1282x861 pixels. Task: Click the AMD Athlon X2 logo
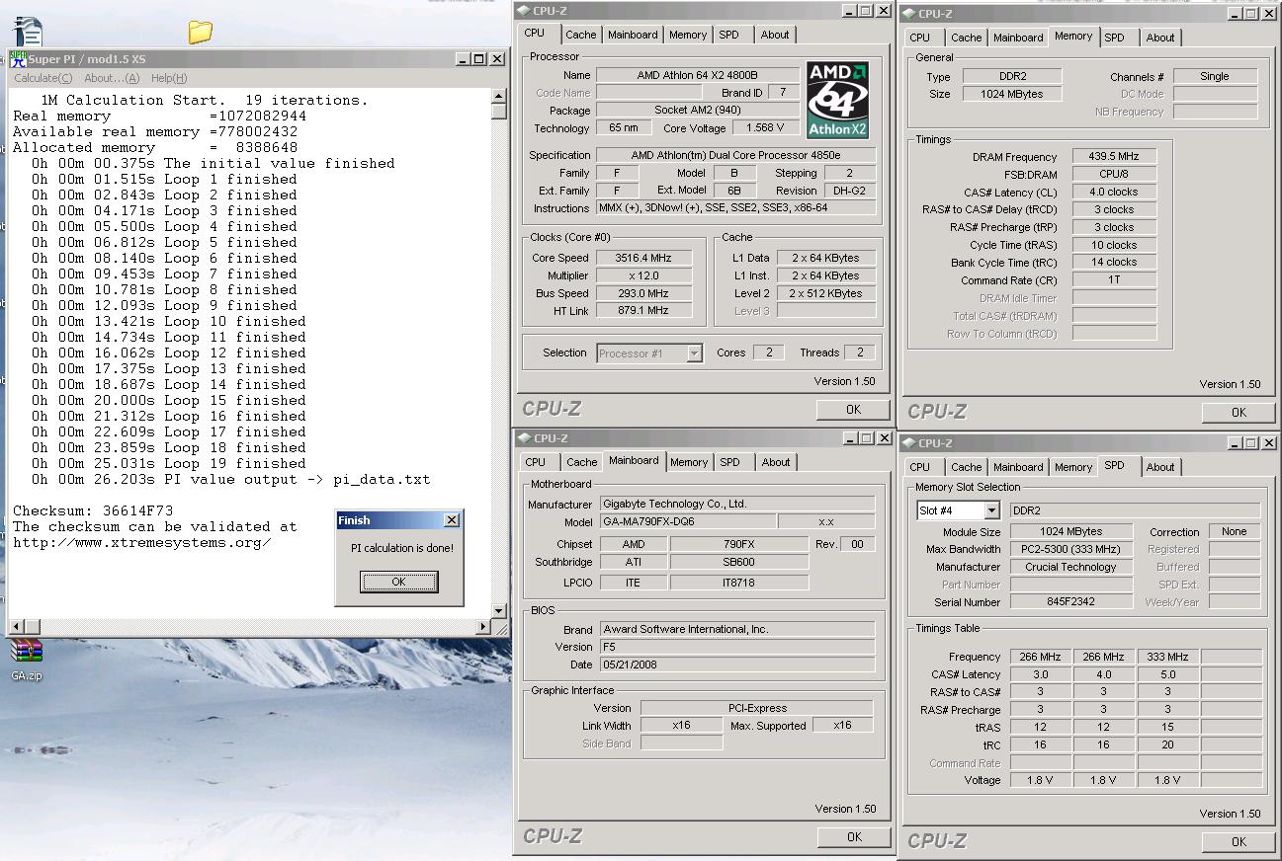[837, 100]
